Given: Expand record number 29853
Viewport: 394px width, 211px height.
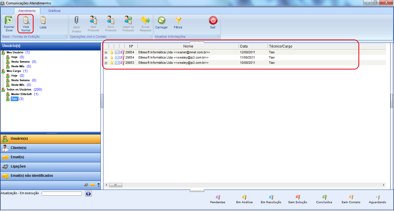Looking at the screenshot, I should (106, 63).
